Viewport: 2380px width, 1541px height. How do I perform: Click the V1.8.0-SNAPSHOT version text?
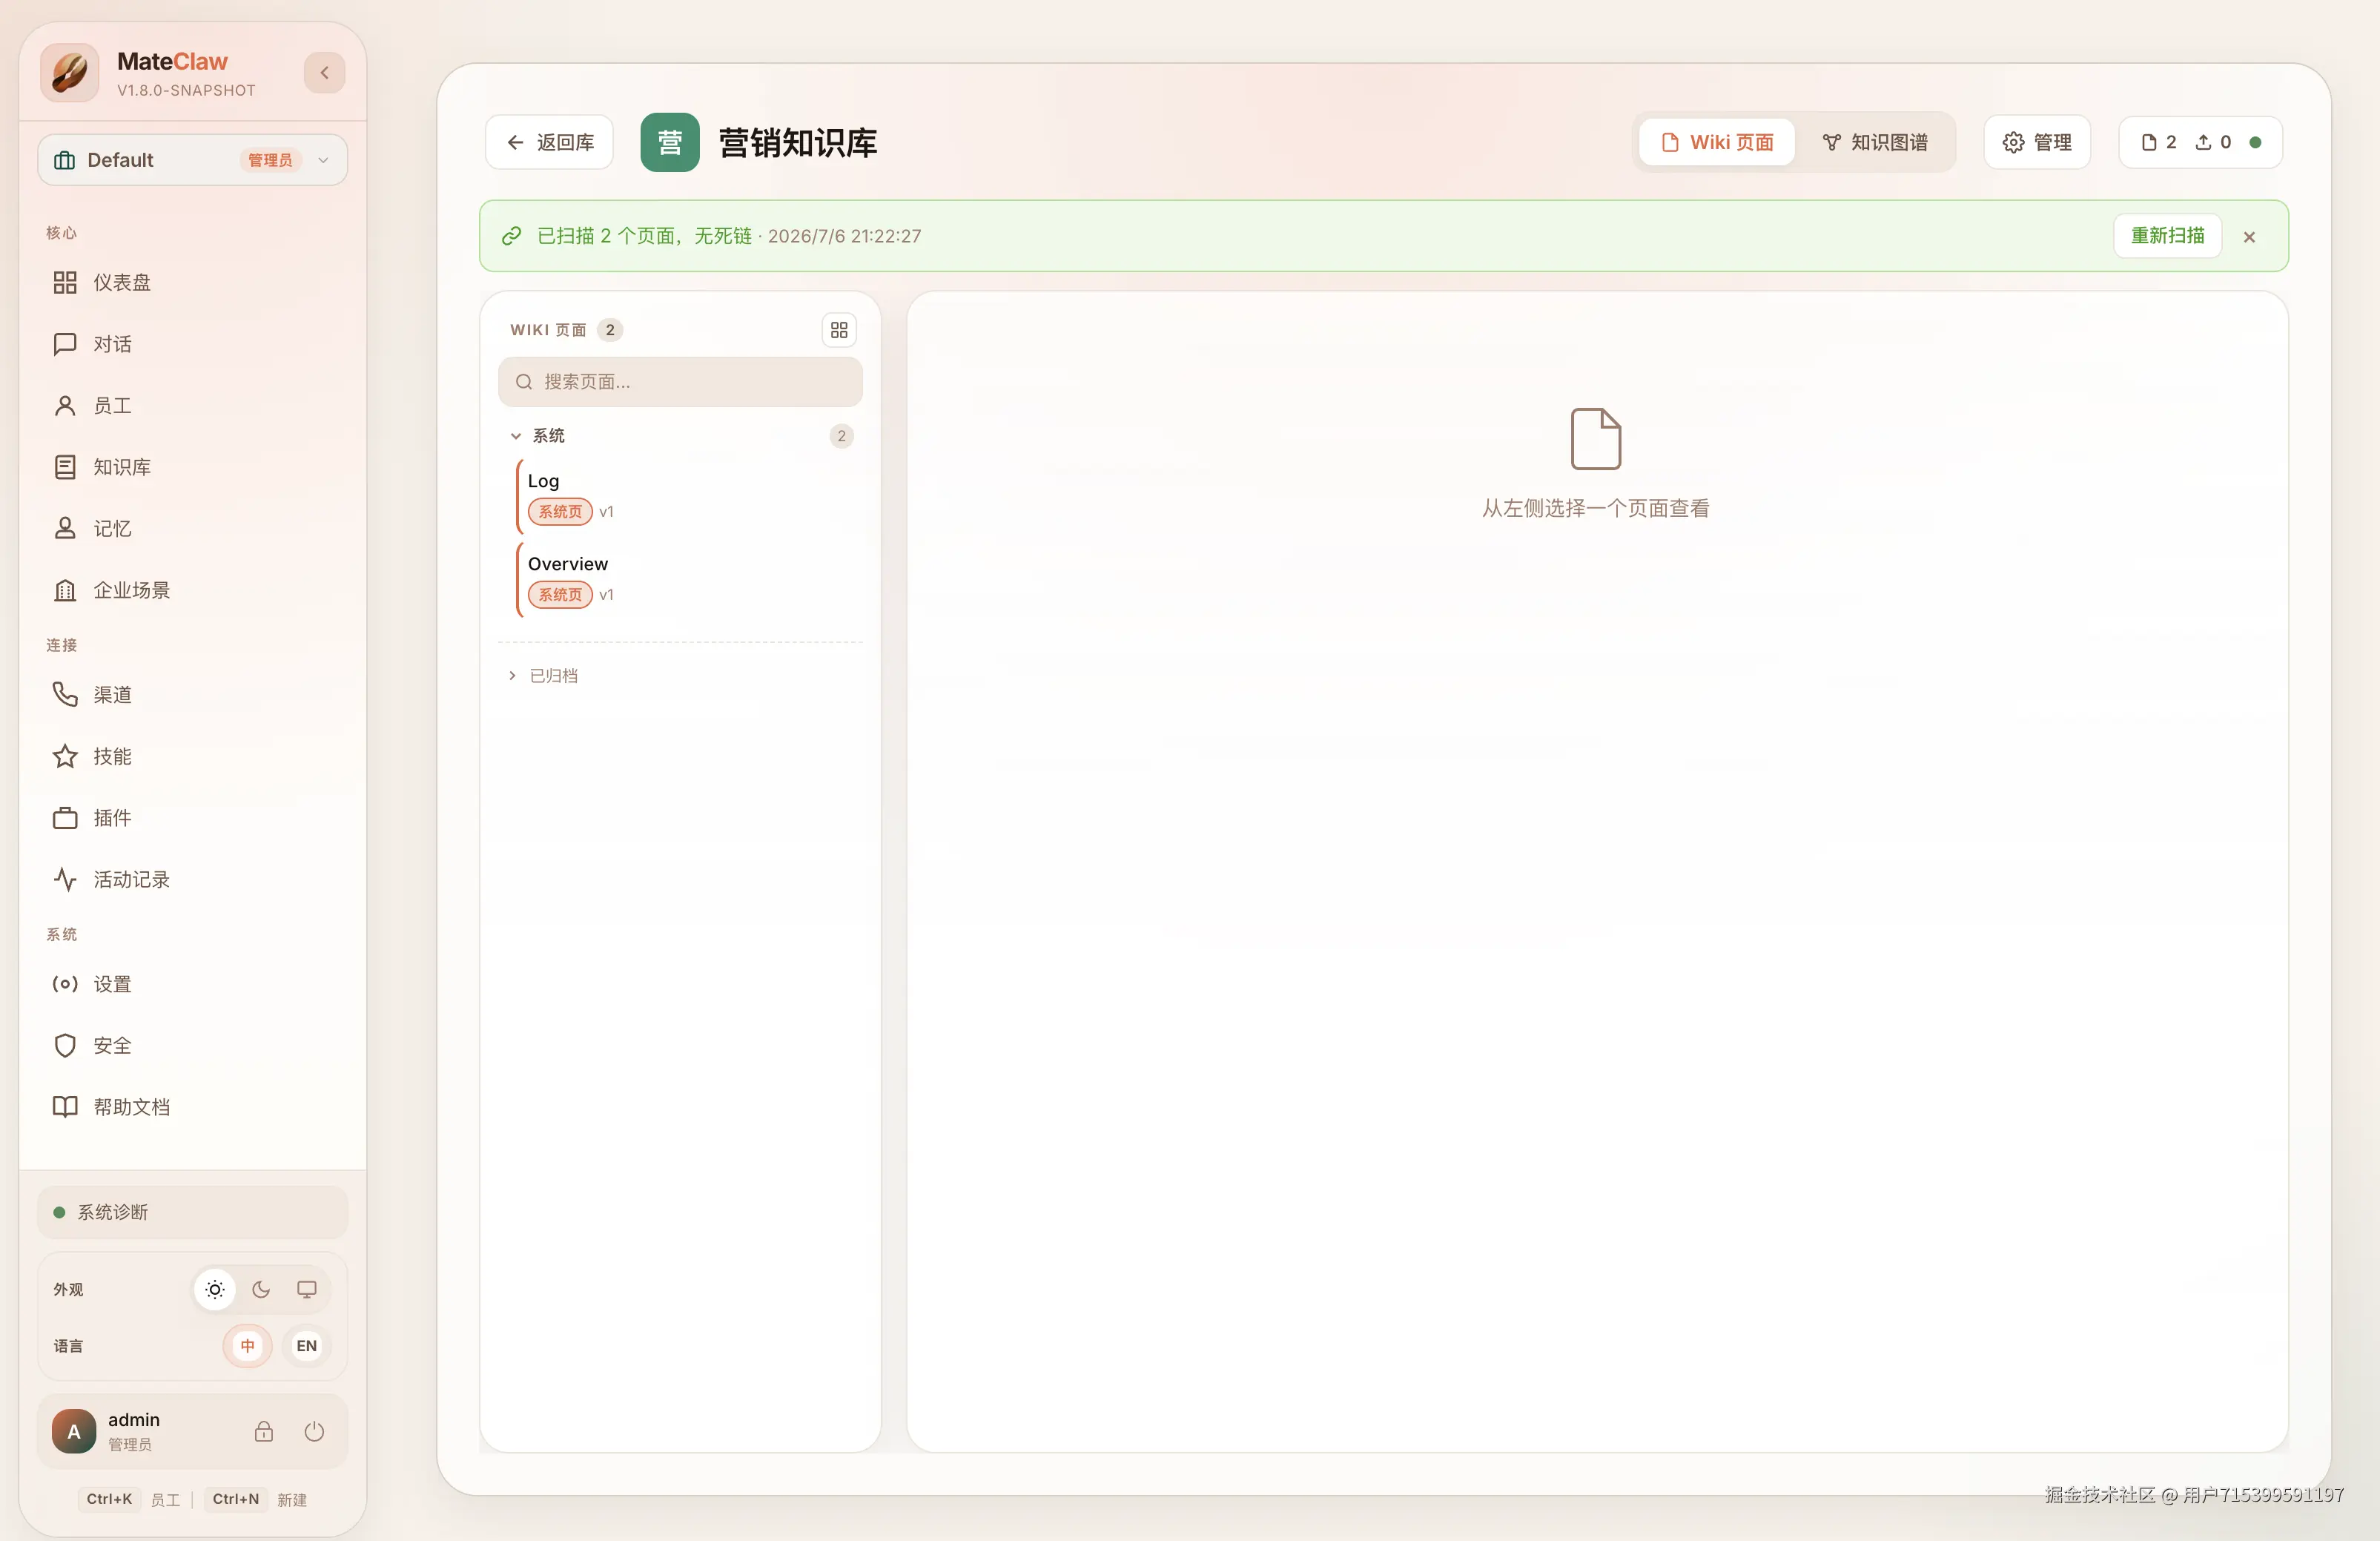[x=186, y=90]
